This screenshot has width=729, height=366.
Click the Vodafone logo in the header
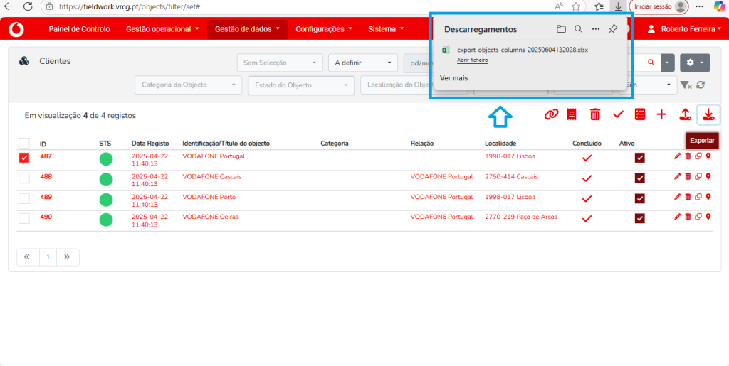(x=16, y=29)
